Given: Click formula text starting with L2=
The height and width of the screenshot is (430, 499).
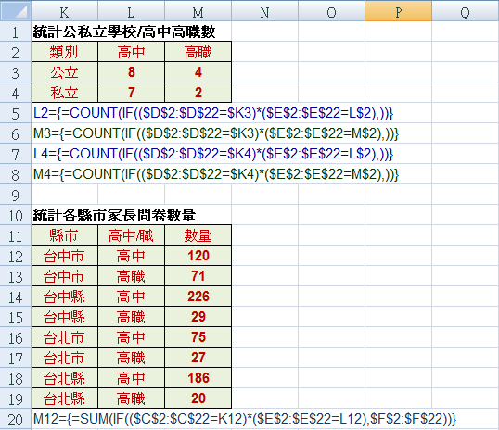Looking at the screenshot, I should point(213,113).
